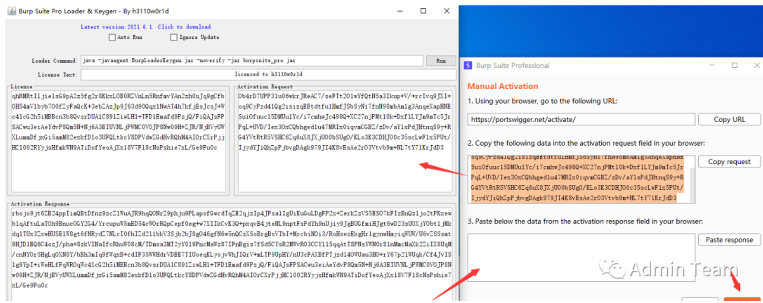Click the Activation Request group label
763x303 pixels.
[265, 87]
